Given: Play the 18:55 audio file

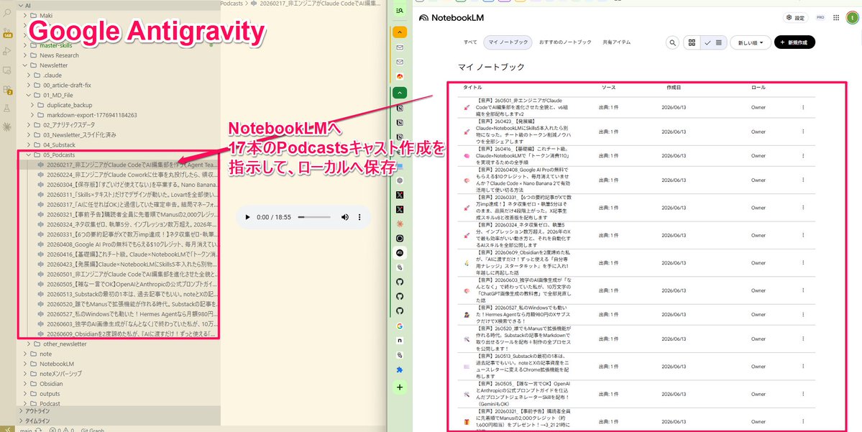Looking at the screenshot, I should pos(247,217).
